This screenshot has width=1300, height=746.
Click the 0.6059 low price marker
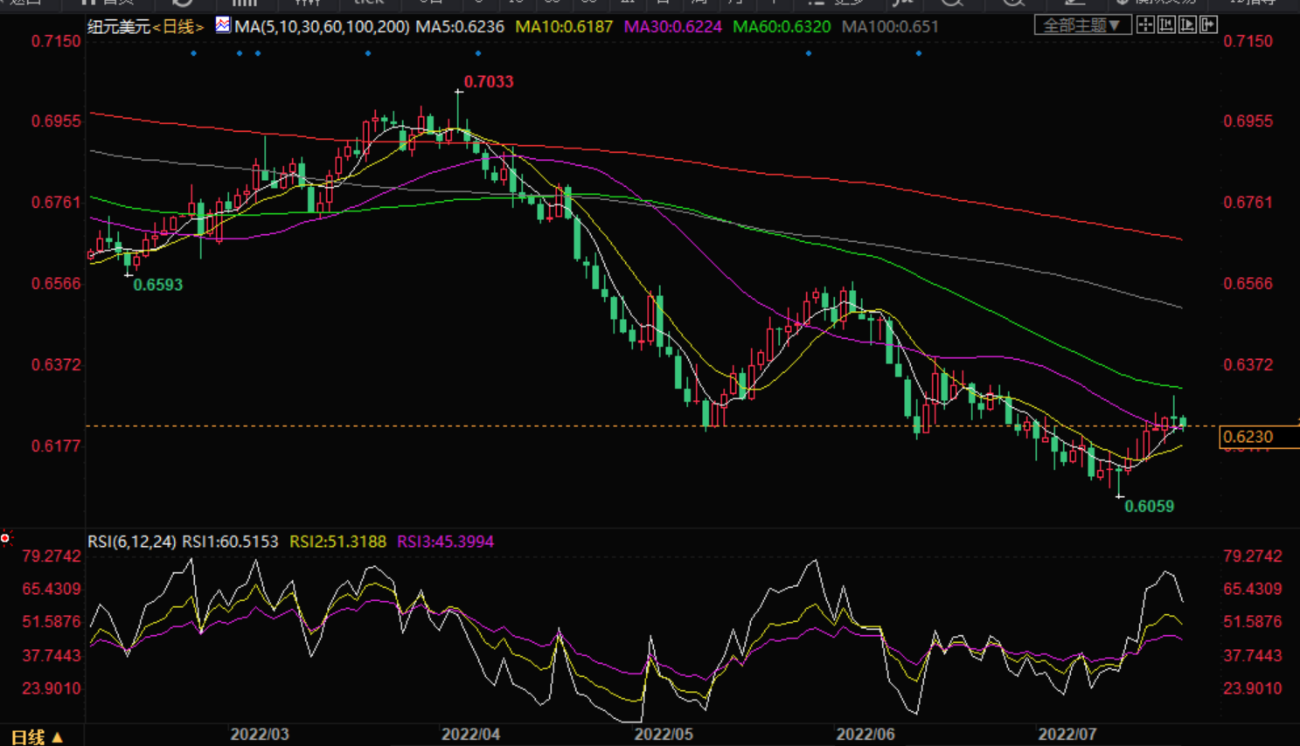point(1149,507)
